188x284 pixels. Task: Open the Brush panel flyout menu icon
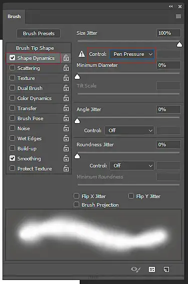point(178,16)
